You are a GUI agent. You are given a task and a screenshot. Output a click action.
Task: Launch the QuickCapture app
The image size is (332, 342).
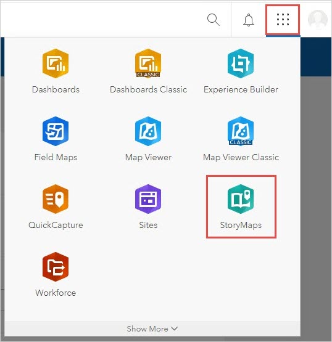(56, 207)
